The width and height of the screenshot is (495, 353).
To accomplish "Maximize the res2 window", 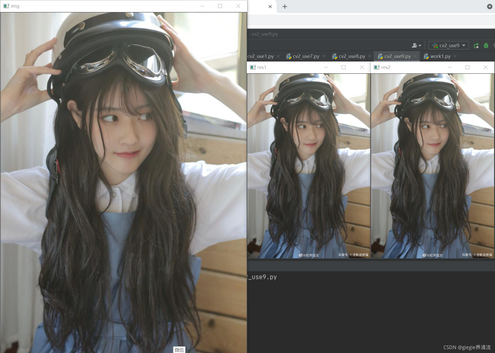I will pos(467,67).
